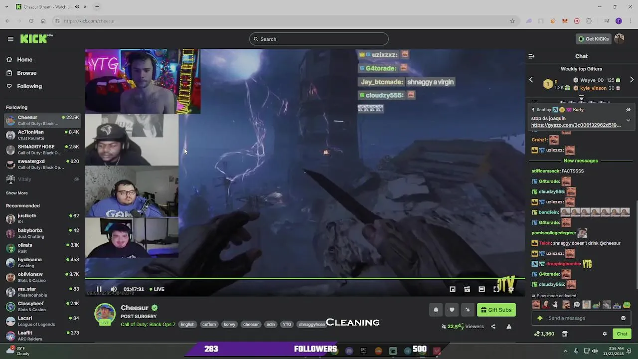Open justketh recommended channel
638x359 pixels.
[x=42, y=219]
